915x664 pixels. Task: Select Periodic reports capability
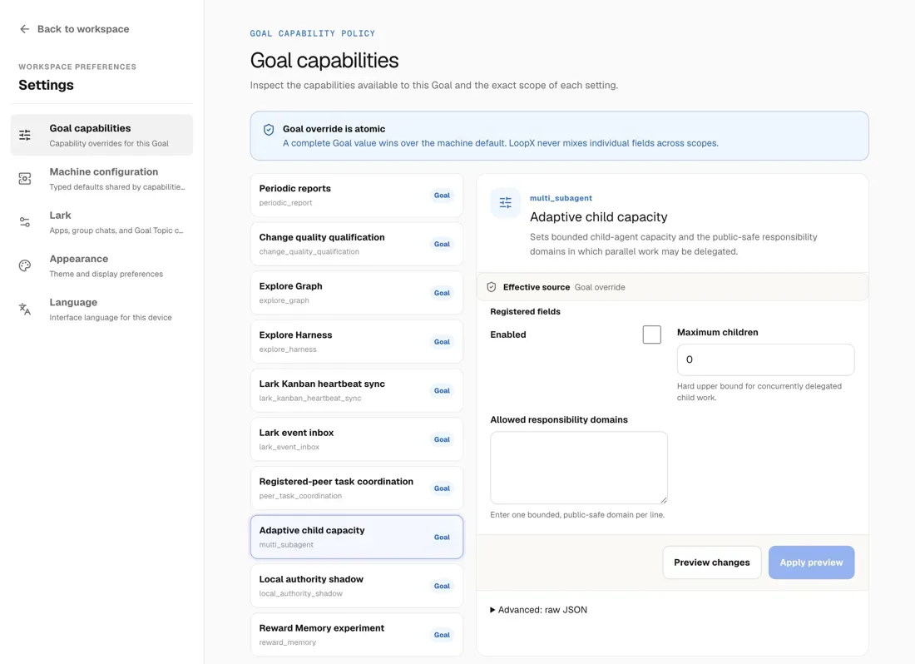(357, 196)
